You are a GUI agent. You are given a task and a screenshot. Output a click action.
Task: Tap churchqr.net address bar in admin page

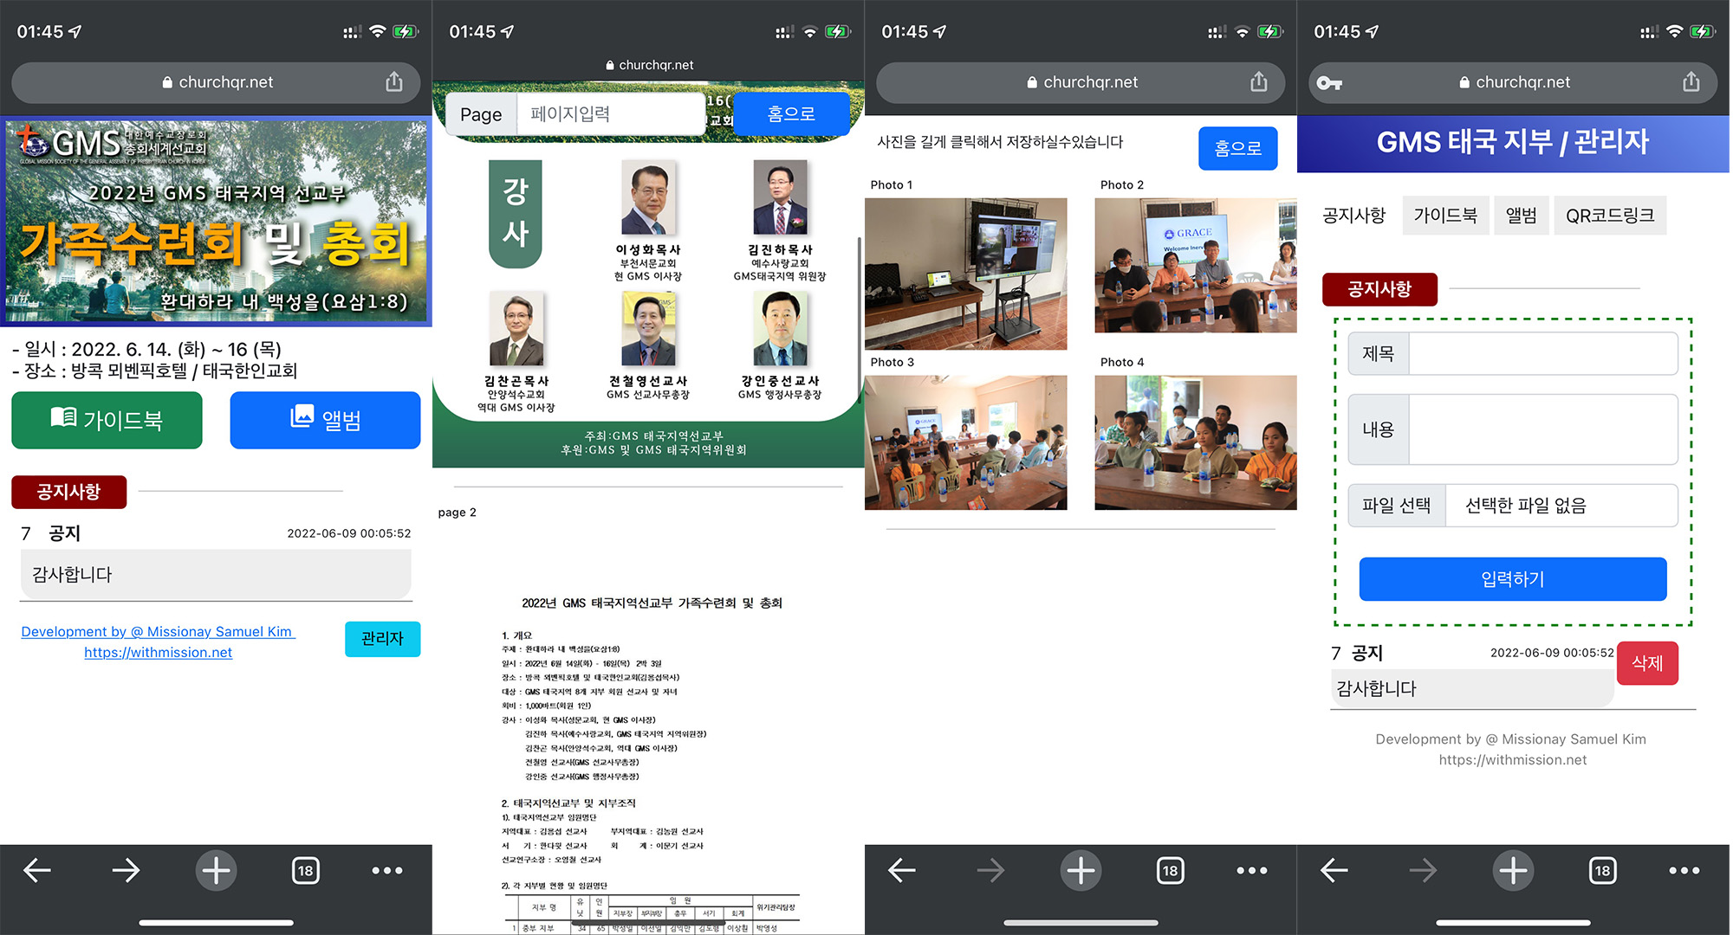[x=1513, y=82]
